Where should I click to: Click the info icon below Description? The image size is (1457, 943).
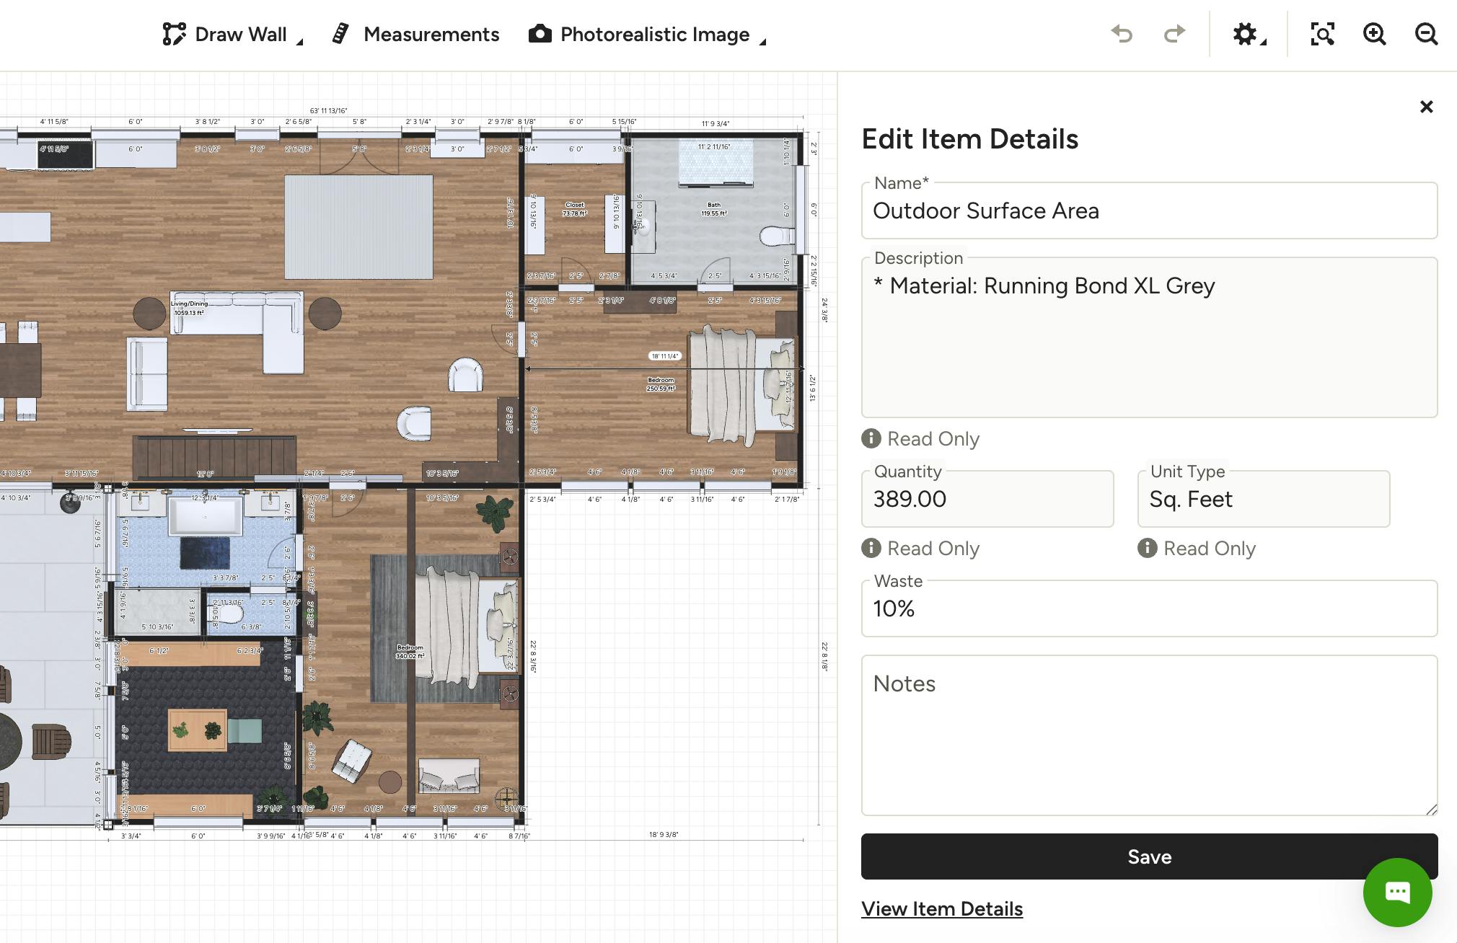pyautogui.click(x=871, y=438)
